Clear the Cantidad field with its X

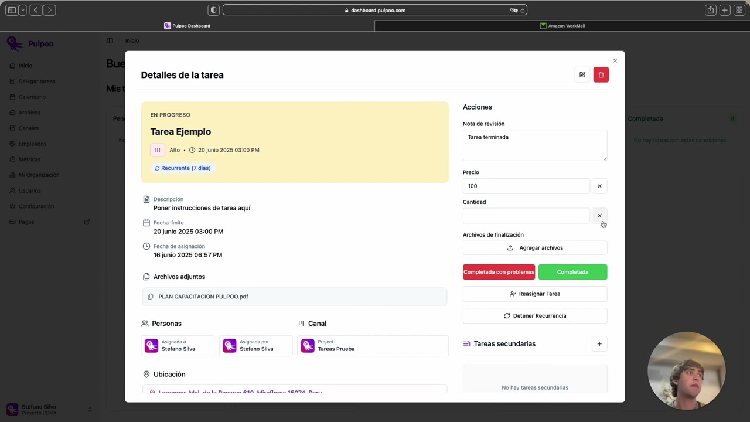point(599,216)
